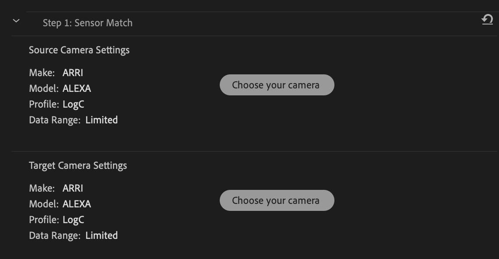Select the LogC profile value under Target Camera
This screenshot has height=259, width=499.
click(73, 220)
